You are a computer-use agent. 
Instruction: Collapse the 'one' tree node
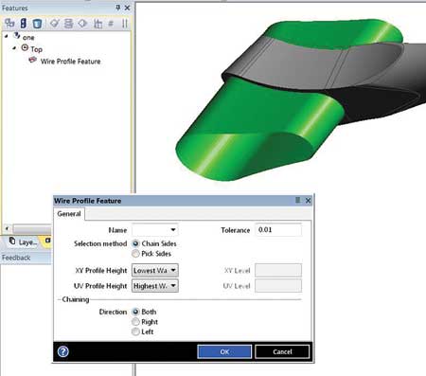coord(6,36)
